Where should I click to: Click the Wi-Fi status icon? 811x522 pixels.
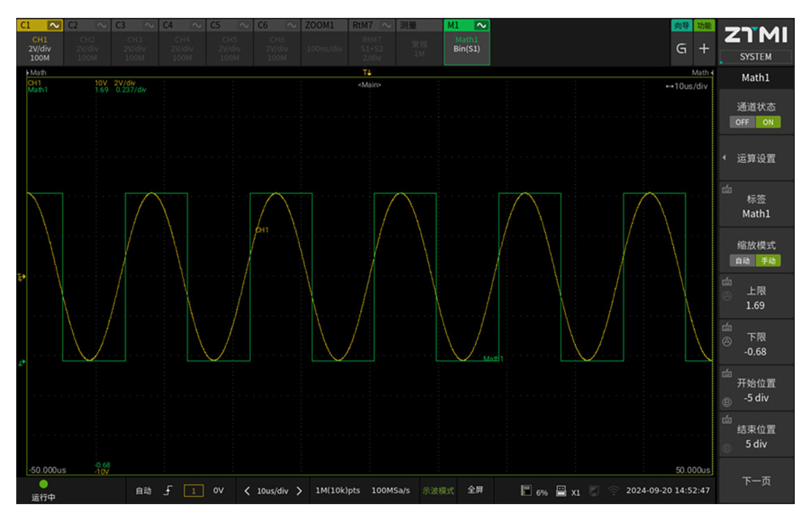point(613,490)
